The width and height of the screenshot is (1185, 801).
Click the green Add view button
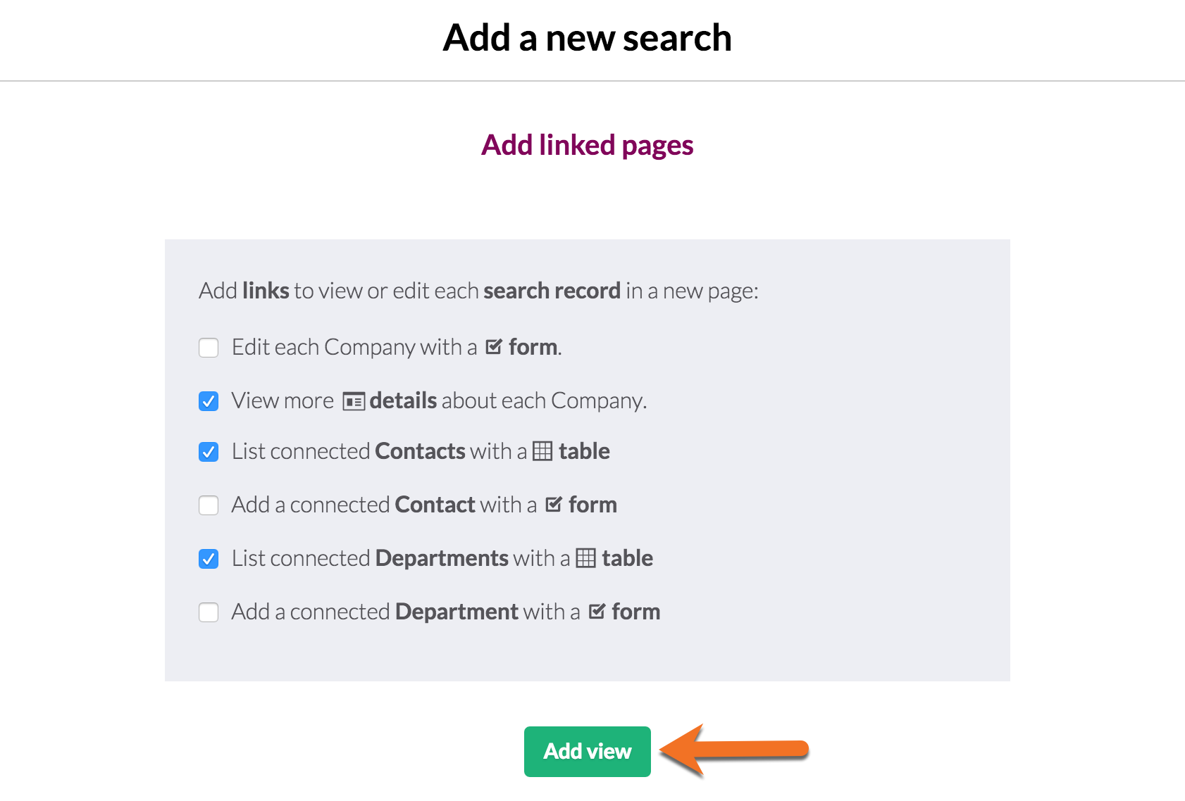(x=588, y=752)
